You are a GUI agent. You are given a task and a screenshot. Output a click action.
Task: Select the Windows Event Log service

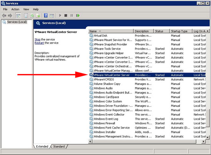click(x=147, y=119)
